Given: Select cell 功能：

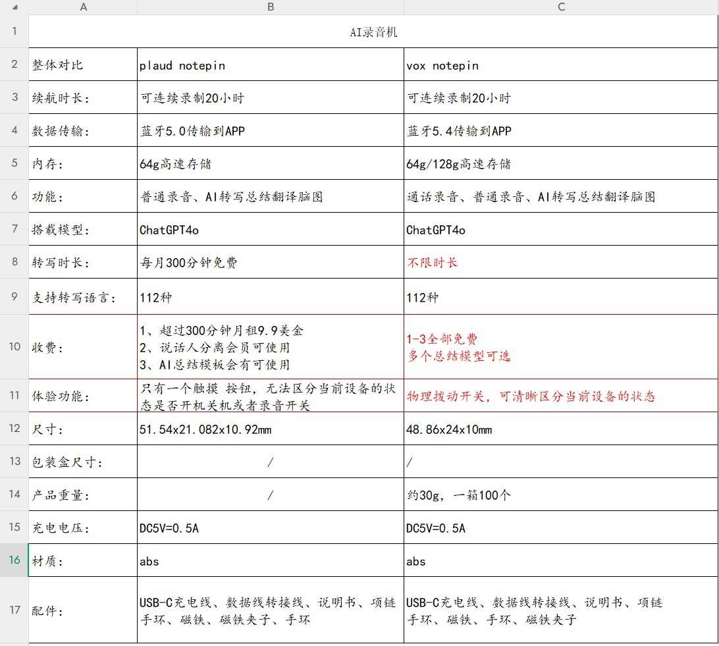Looking at the screenshot, I should click(x=83, y=196).
